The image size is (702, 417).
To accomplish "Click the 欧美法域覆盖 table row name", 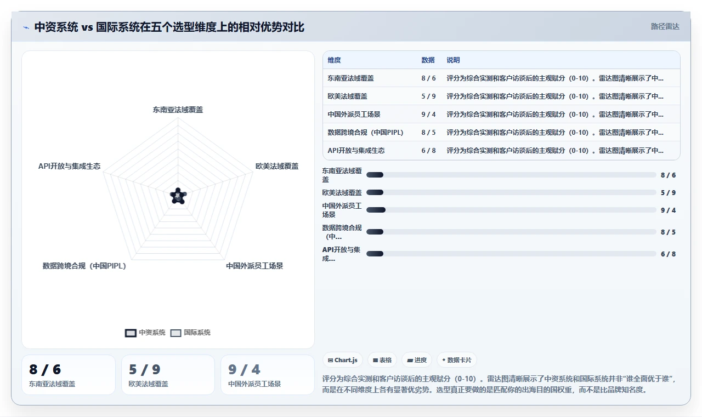I will (348, 96).
